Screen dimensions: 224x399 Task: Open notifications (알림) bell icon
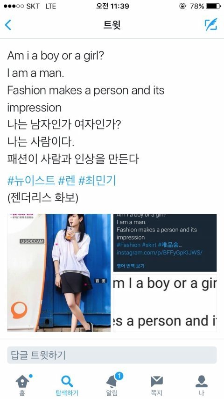(x=112, y=381)
